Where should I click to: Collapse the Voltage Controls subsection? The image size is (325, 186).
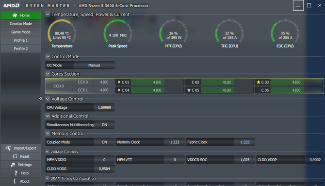coord(47,152)
